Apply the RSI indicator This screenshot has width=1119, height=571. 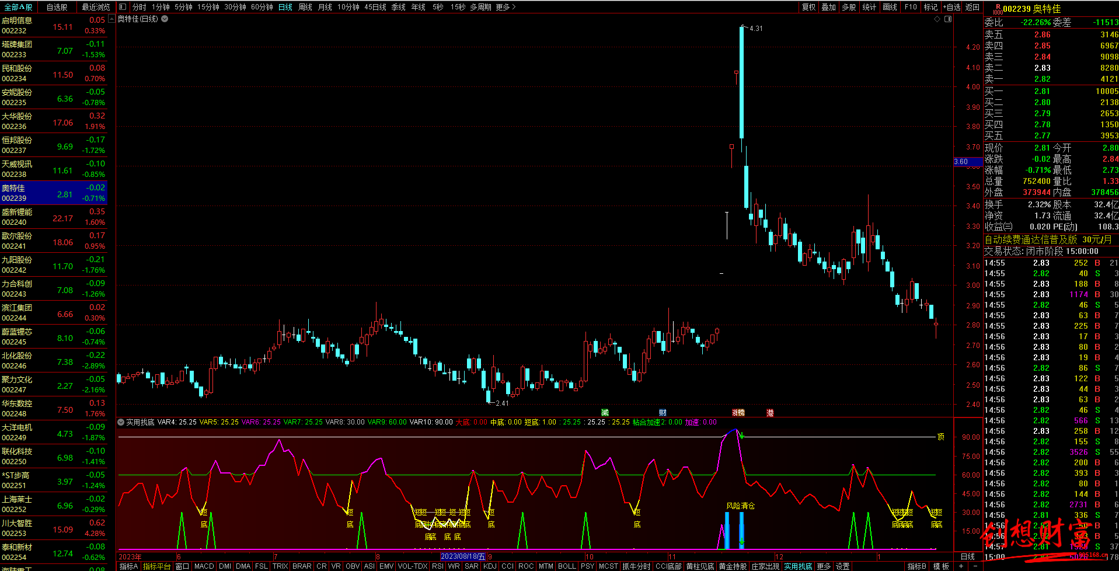(x=437, y=566)
